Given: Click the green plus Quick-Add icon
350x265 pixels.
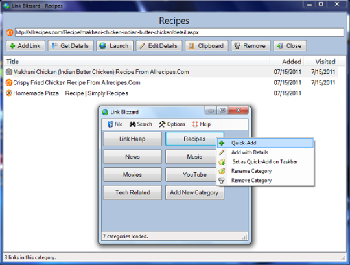Looking at the screenshot, I should 222,143.
